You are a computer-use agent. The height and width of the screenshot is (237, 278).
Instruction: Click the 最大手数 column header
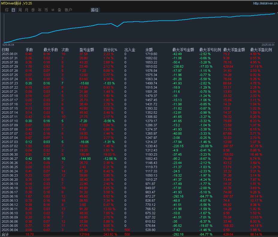51,50
